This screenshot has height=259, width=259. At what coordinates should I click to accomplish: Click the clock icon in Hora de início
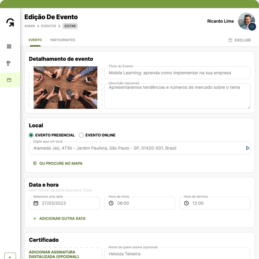[x=111, y=203]
